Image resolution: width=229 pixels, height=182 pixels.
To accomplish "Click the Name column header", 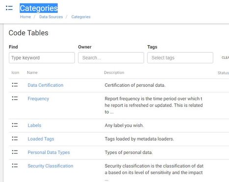I will 32,73.
